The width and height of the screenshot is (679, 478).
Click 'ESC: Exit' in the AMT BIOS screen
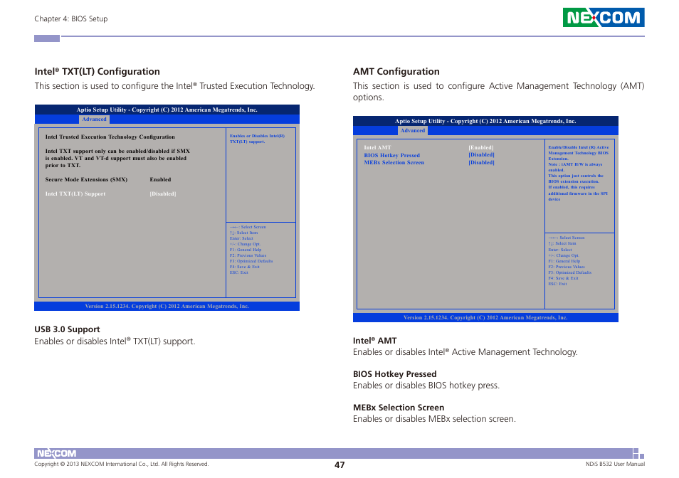(557, 284)
